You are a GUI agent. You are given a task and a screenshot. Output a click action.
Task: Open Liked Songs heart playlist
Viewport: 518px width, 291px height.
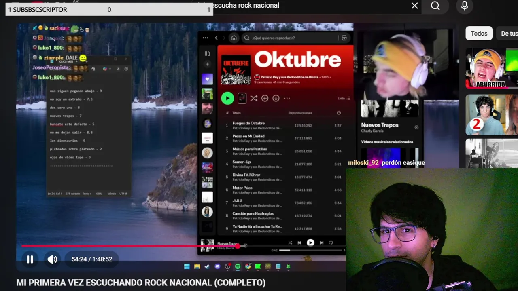(207, 79)
